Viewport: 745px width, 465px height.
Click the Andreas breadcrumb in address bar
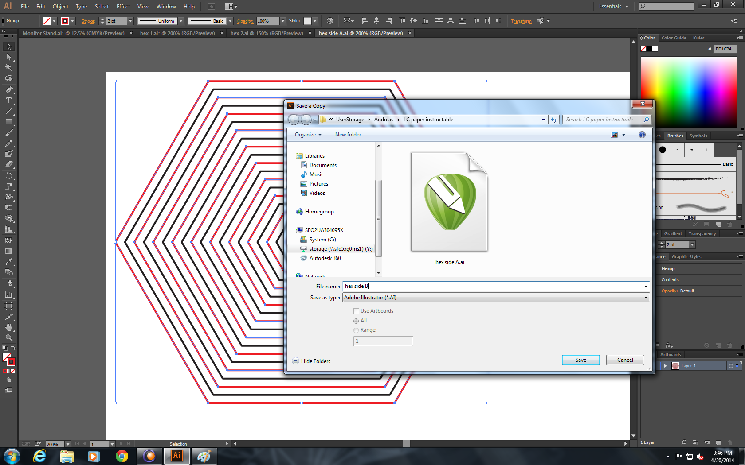pyautogui.click(x=384, y=120)
